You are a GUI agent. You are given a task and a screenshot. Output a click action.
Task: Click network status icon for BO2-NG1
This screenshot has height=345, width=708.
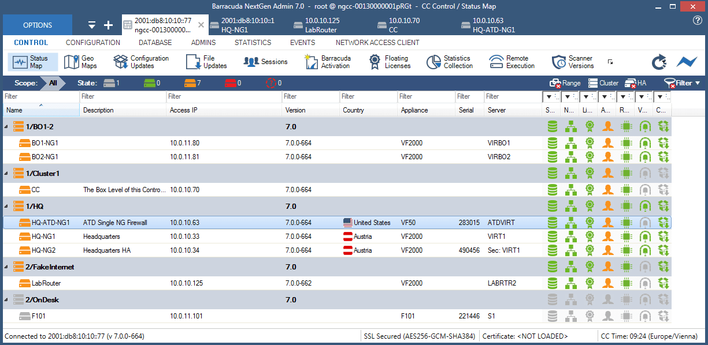point(570,156)
